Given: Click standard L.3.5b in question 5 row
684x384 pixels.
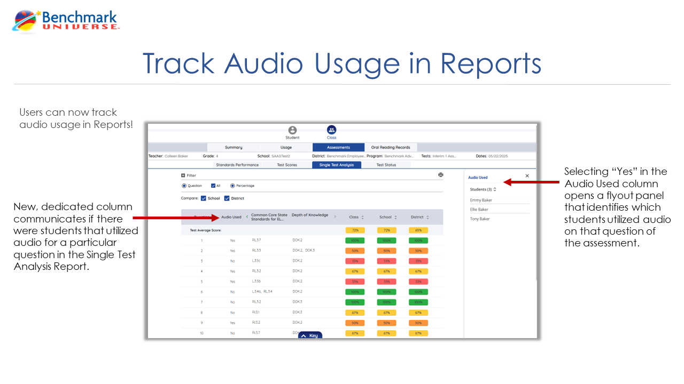Looking at the screenshot, I should click(256, 282).
